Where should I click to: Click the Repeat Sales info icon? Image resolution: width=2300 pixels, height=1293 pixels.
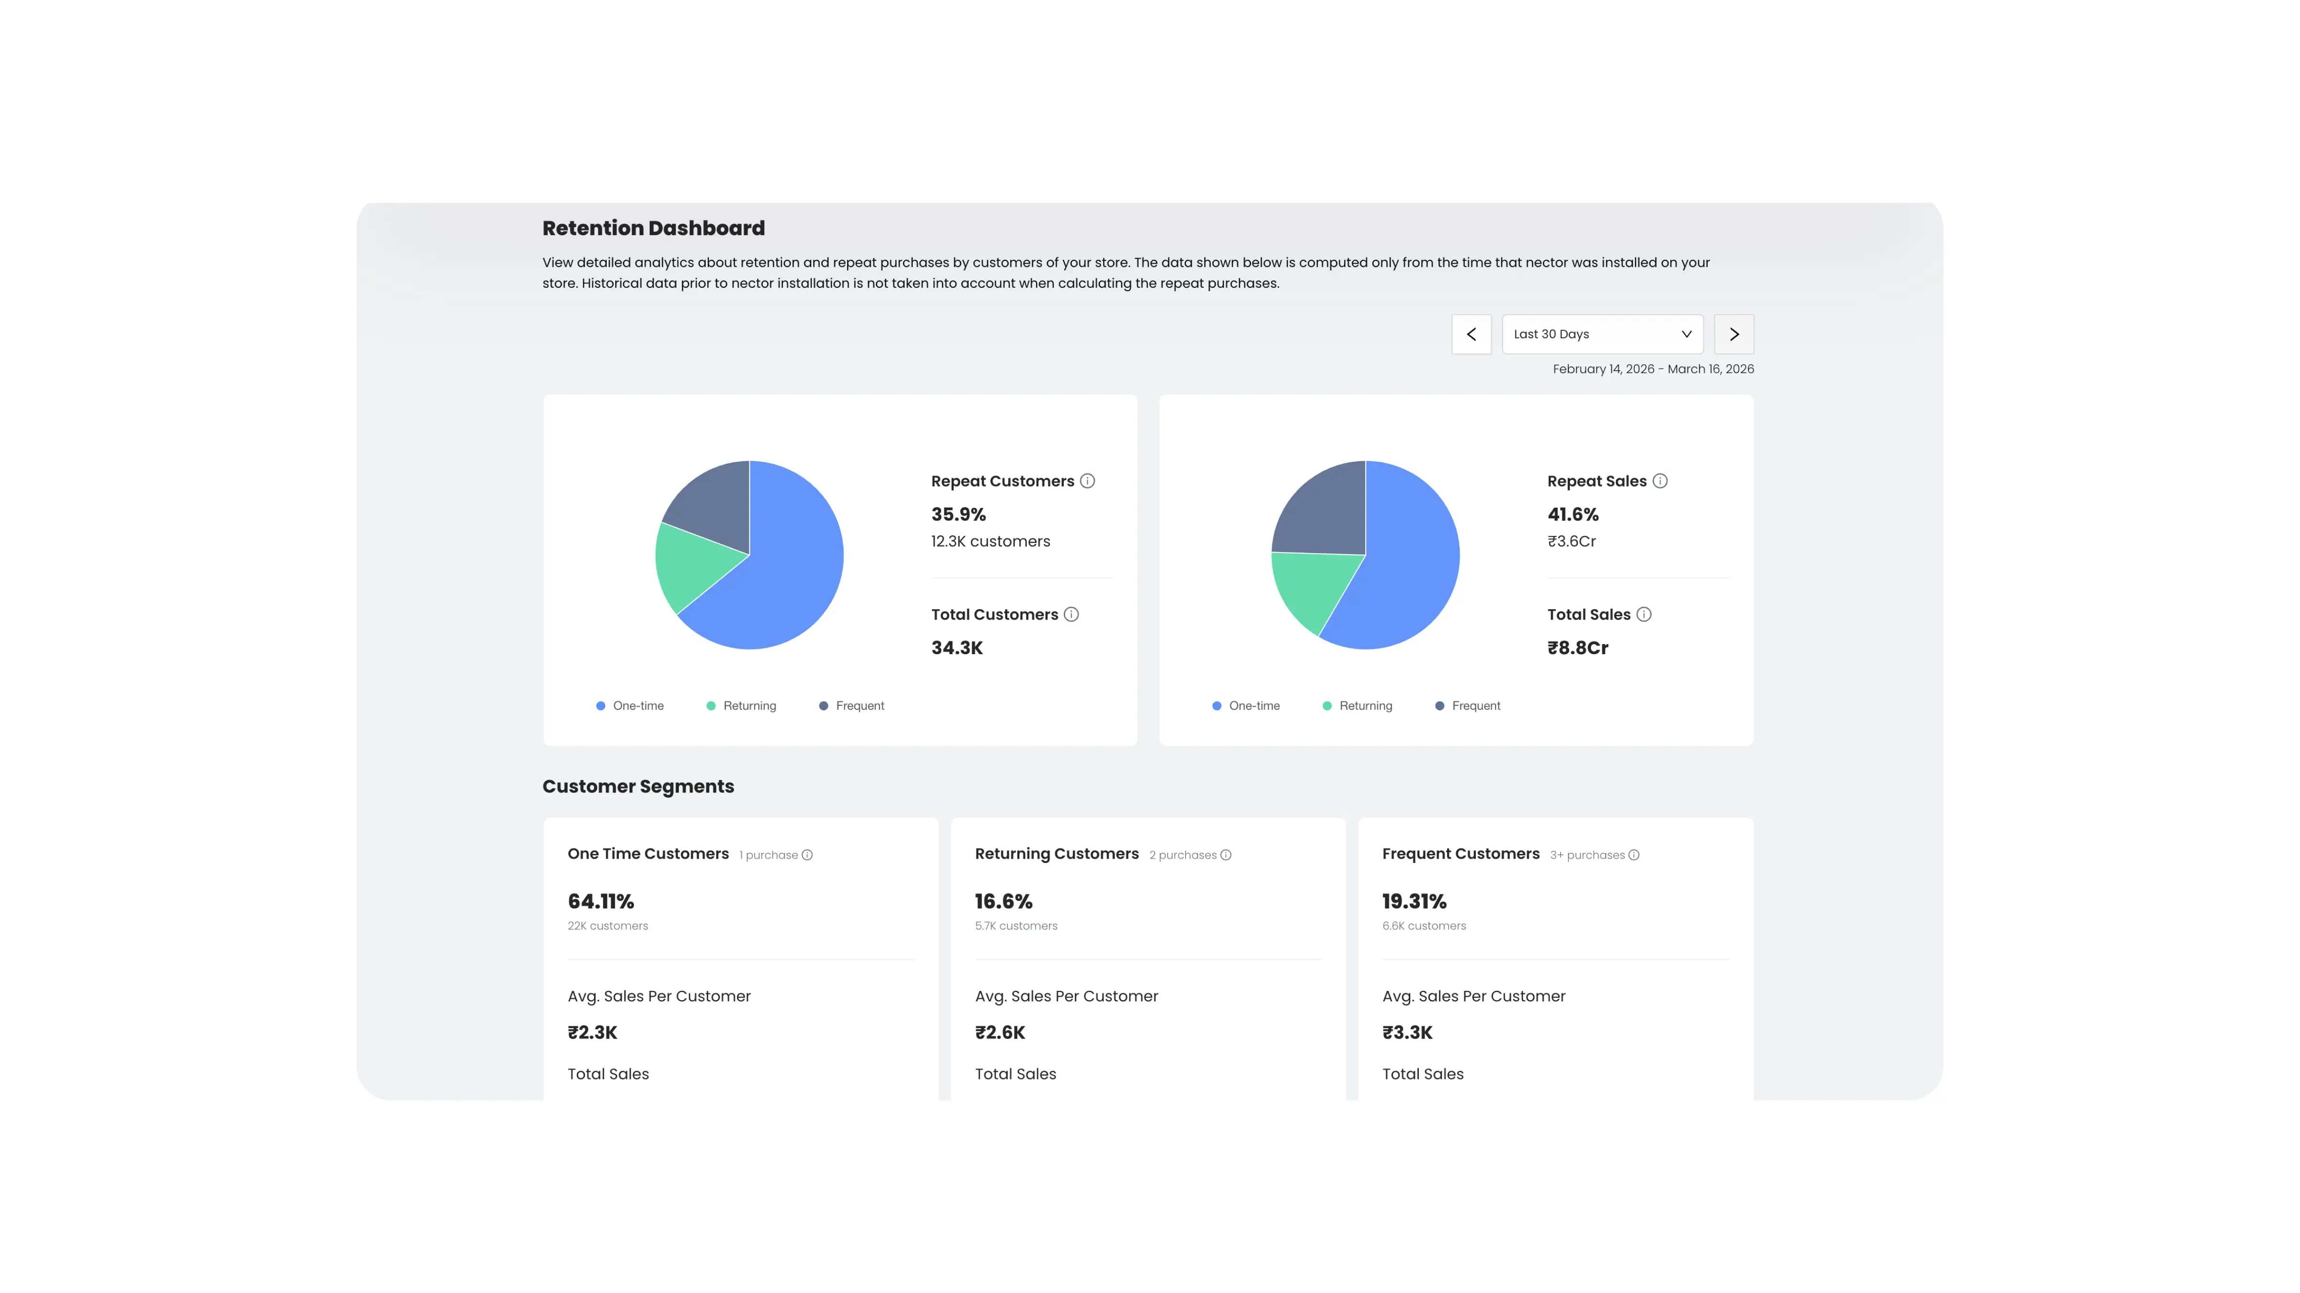click(x=1661, y=480)
